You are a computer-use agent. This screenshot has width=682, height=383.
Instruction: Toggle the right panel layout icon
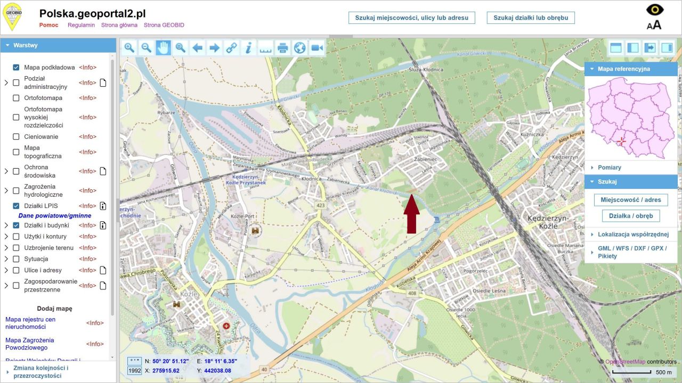667,48
